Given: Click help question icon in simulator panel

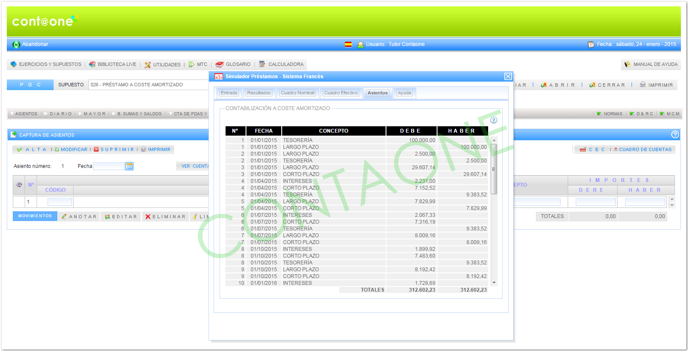Looking at the screenshot, I should point(494,120).
